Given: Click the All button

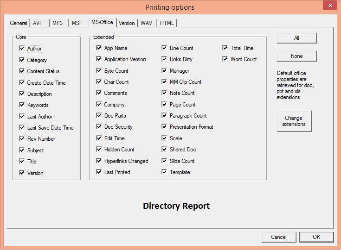Looking at the screenshot, I should 296,38.
